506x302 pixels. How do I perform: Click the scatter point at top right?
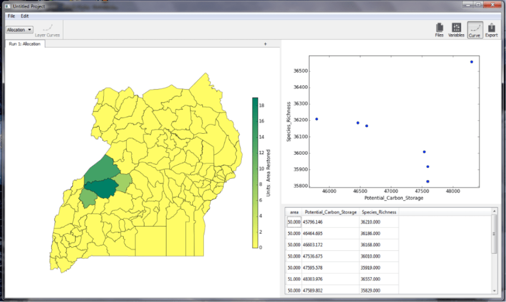click(471, 62)
